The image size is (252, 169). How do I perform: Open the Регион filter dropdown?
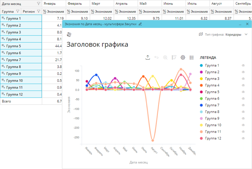click(x=38, y=12)
